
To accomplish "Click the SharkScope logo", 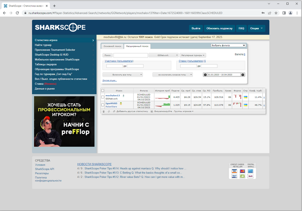I will (x=60, y=27).
